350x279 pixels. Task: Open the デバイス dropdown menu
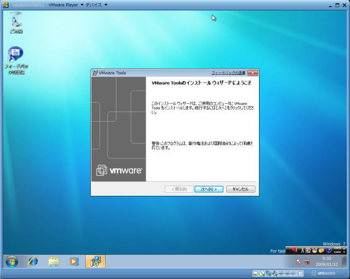(x=96, y=5)
